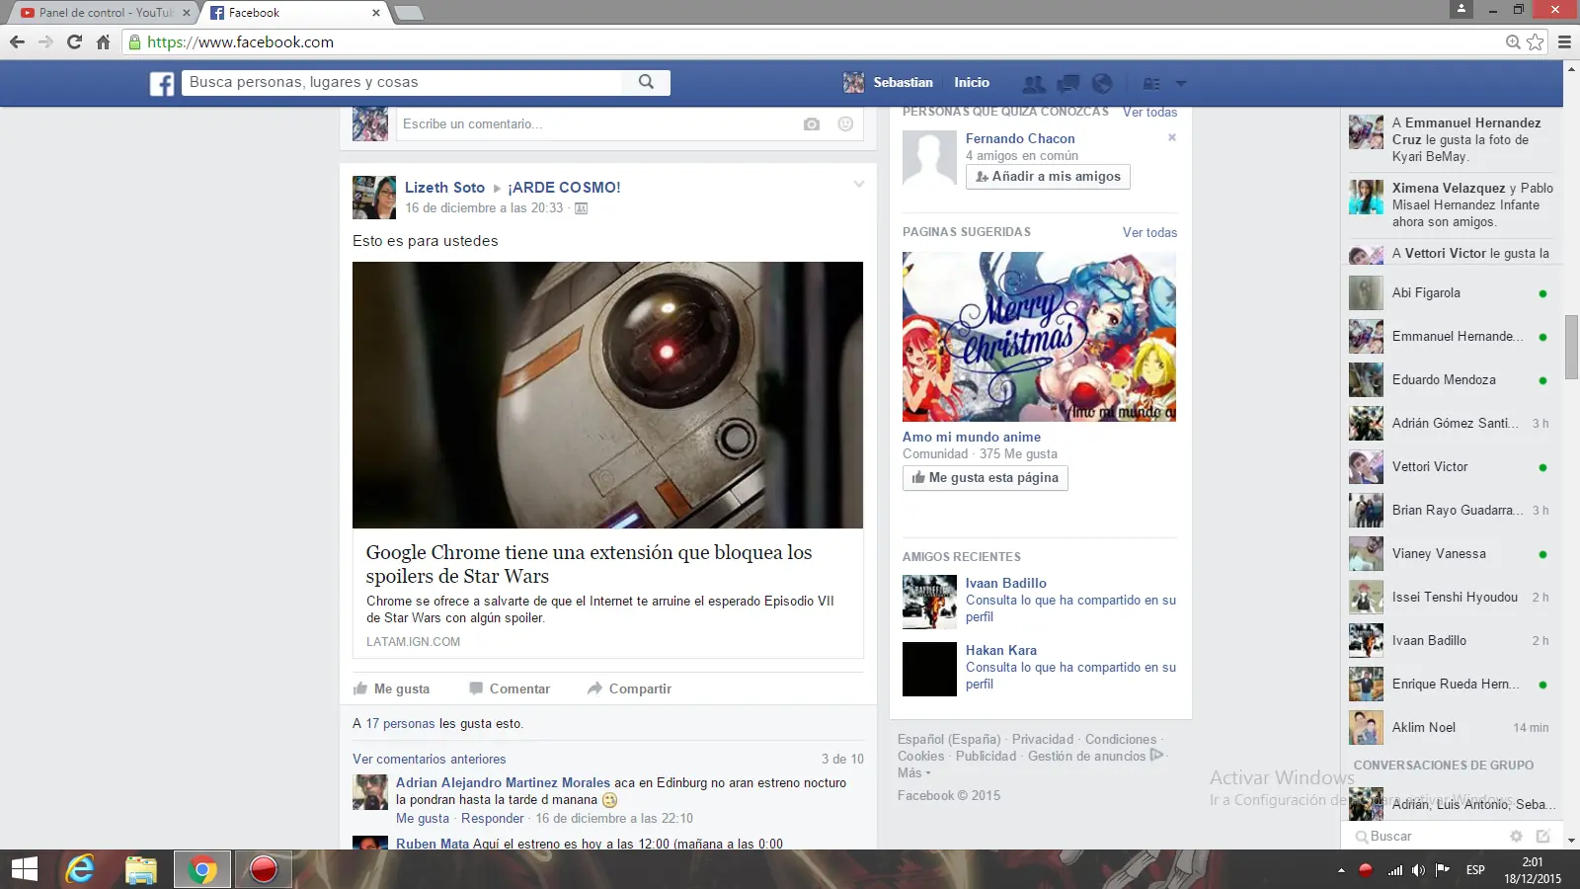Screen dimensions: 1580x889
Task: Open chat with Vettori Victor in contacts list
Action: [1450, 467]
